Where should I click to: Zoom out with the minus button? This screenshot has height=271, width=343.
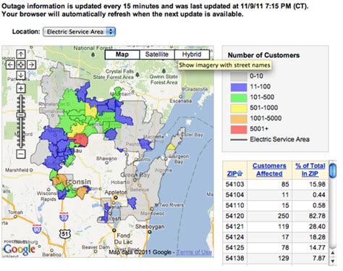[21, 154]
